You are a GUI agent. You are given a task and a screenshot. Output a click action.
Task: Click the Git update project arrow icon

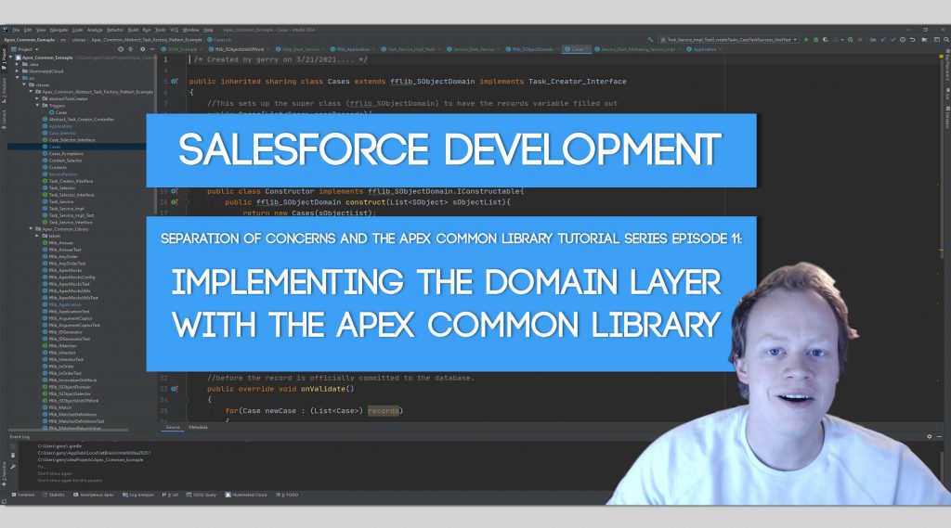[x=882, y=39]
